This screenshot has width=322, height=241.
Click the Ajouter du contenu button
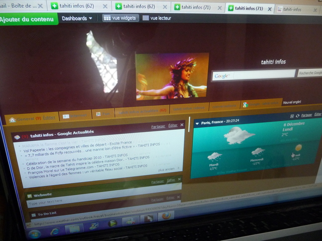[x=28, y=19]
